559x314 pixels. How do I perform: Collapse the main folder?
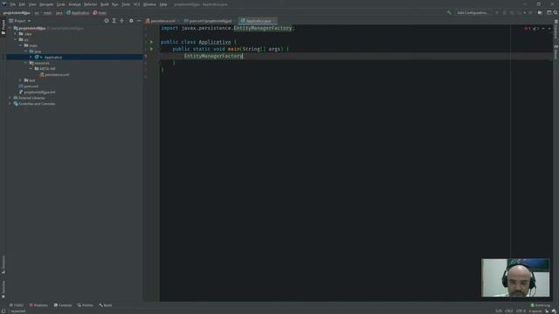[x=20, y=45]
